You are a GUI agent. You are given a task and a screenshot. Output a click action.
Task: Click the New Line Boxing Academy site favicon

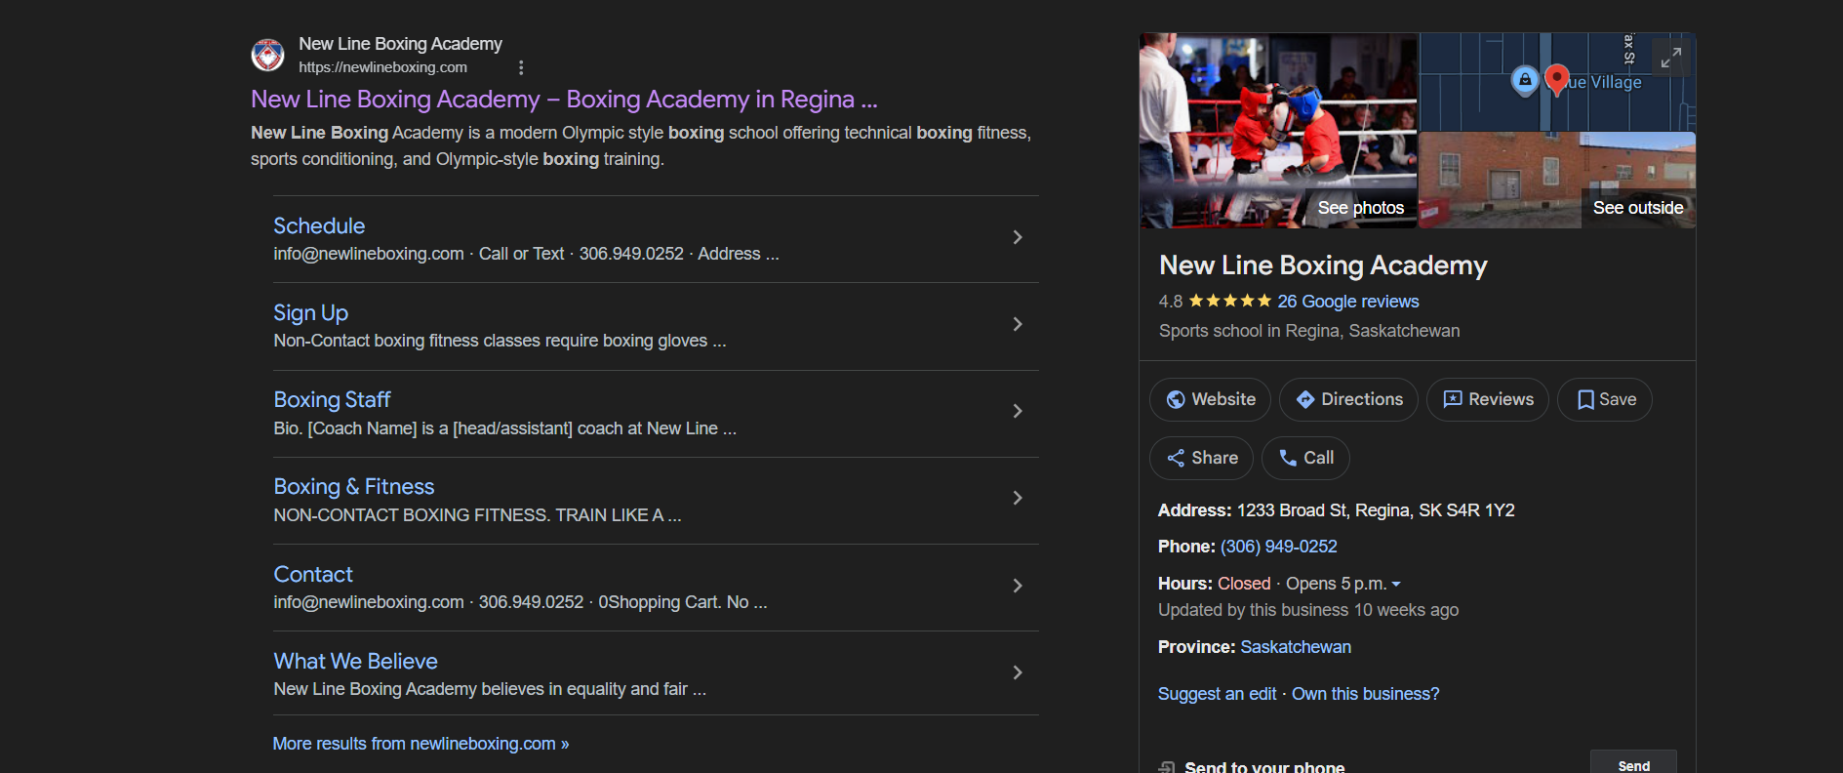click(267, 55)
